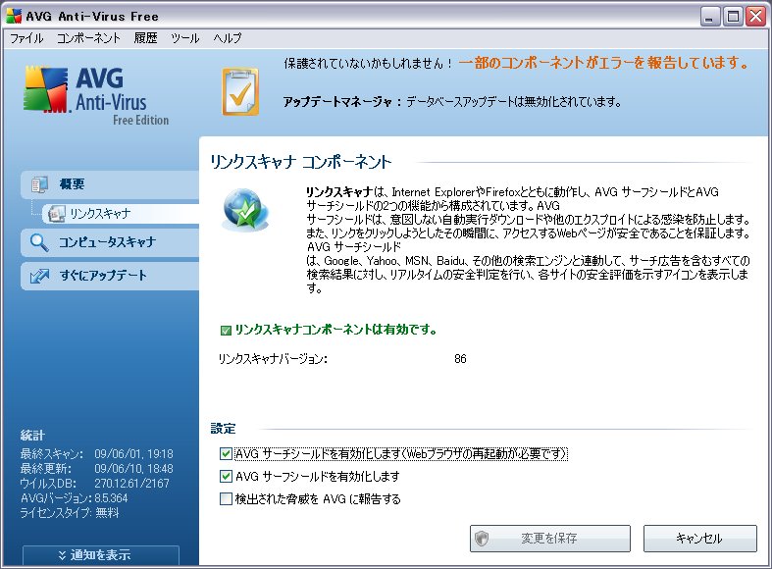
Task: Click the green check icon beside 有効です status
Action: (226, 331)
